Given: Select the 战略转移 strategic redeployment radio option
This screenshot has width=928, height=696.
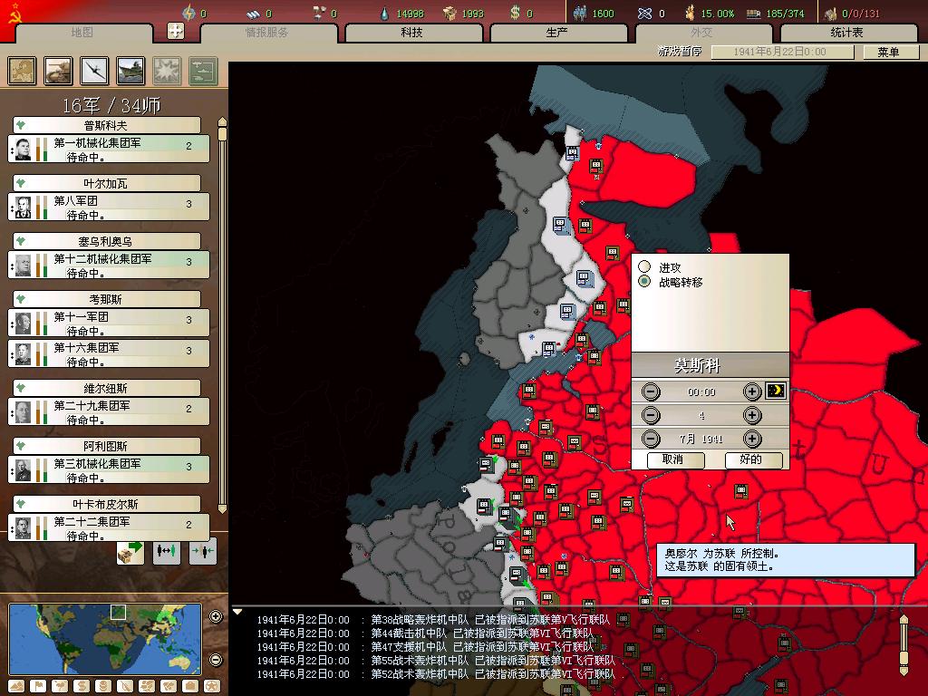Looking at the screenshot, I should [x=644, y=282].
